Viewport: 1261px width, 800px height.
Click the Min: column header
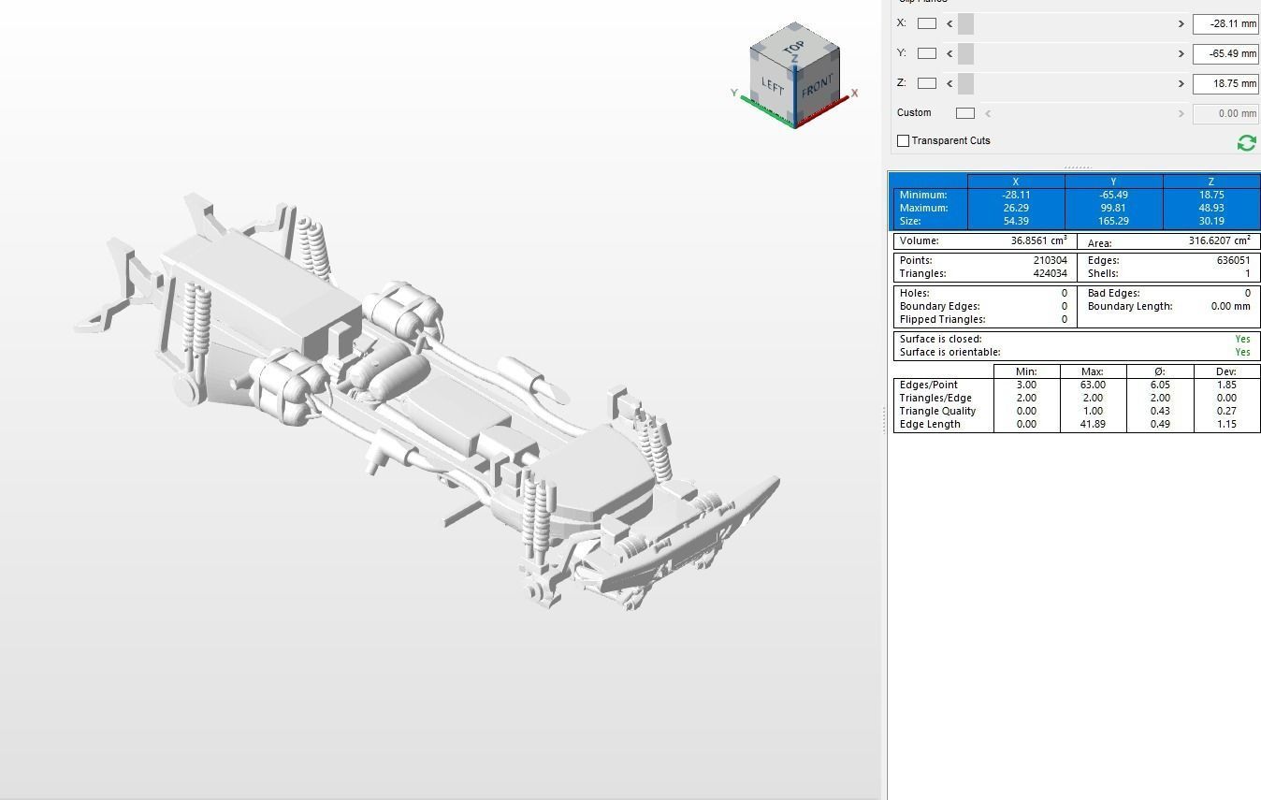tap(1026, 371)
